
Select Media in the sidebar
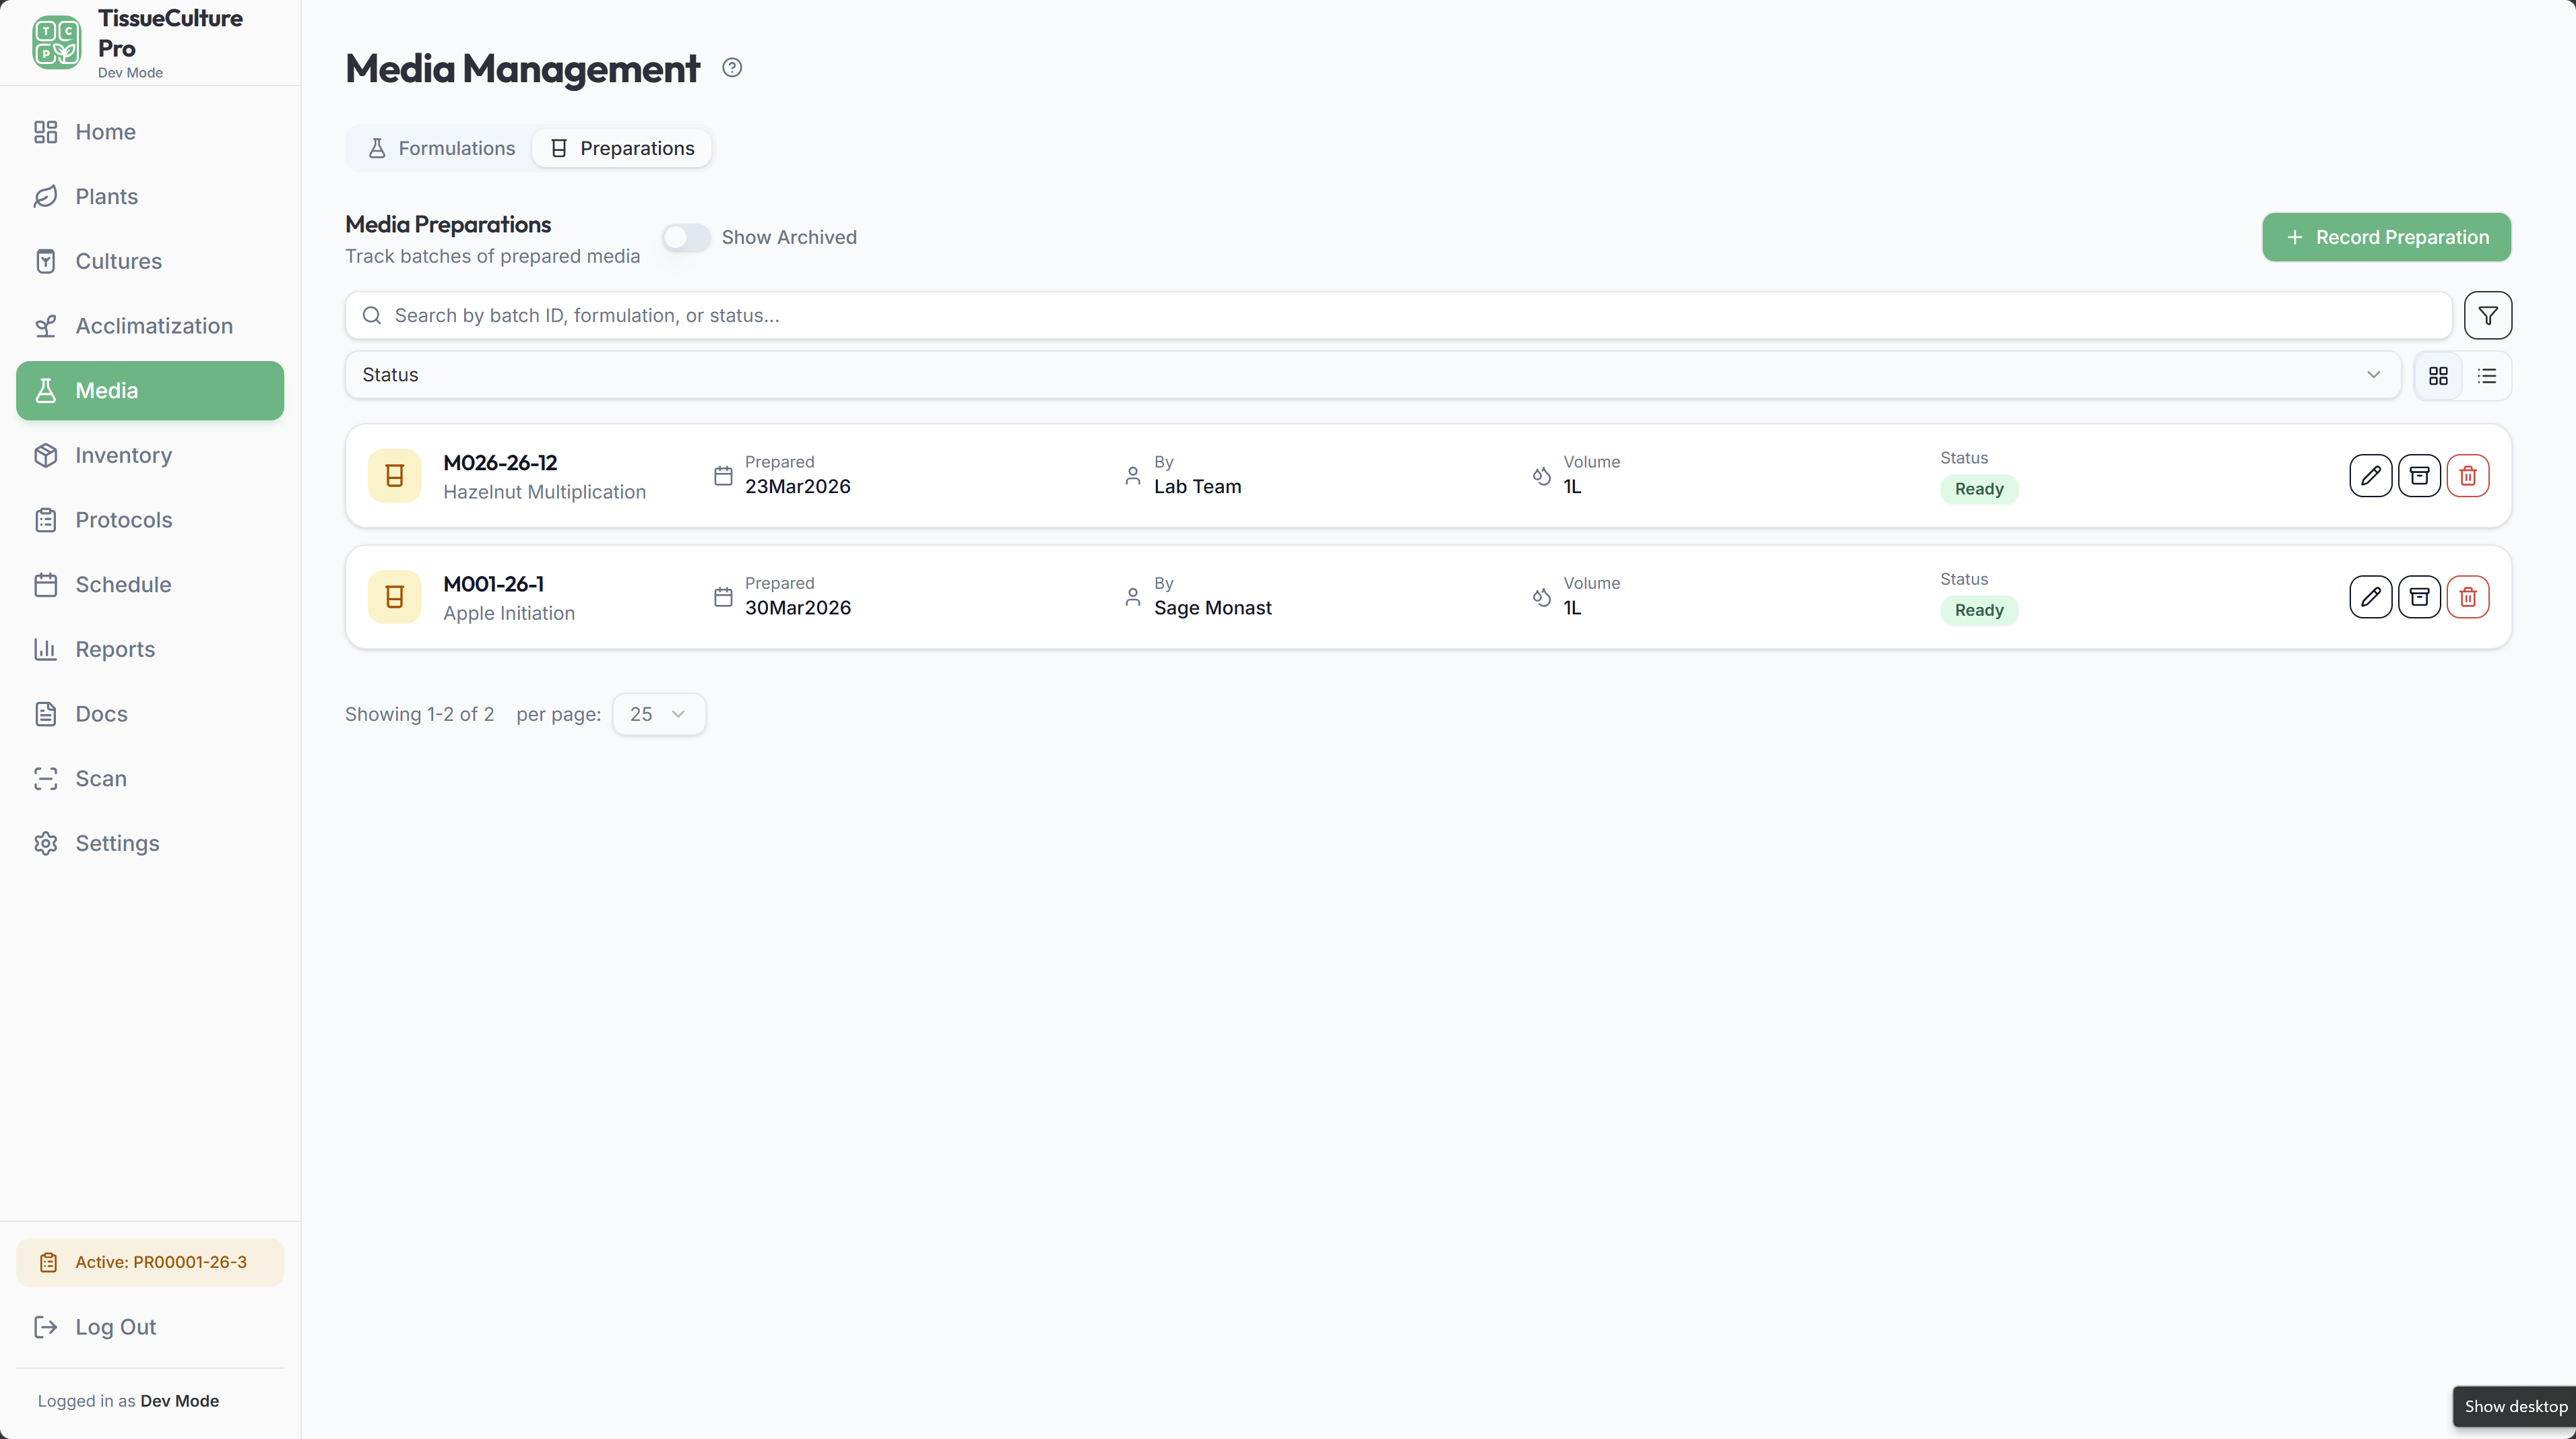click(150, 391)
